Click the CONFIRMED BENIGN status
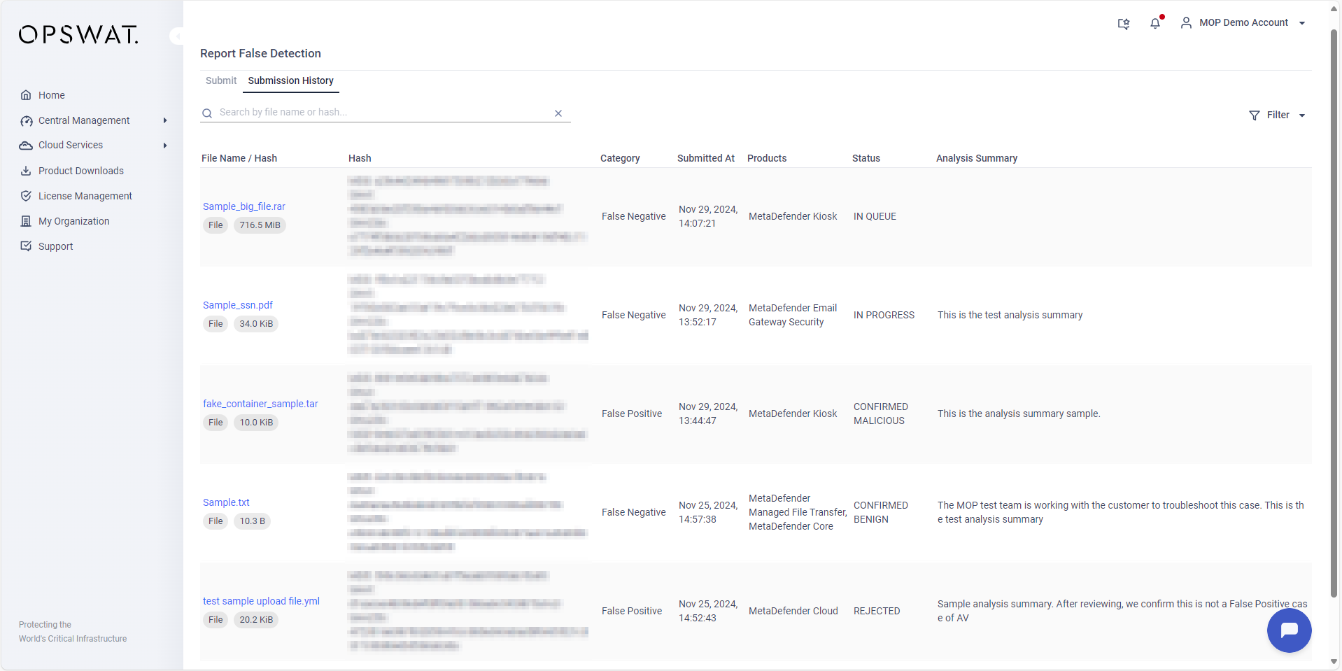Viewport: 1342px width, 671px height. [x=881, y=513]
